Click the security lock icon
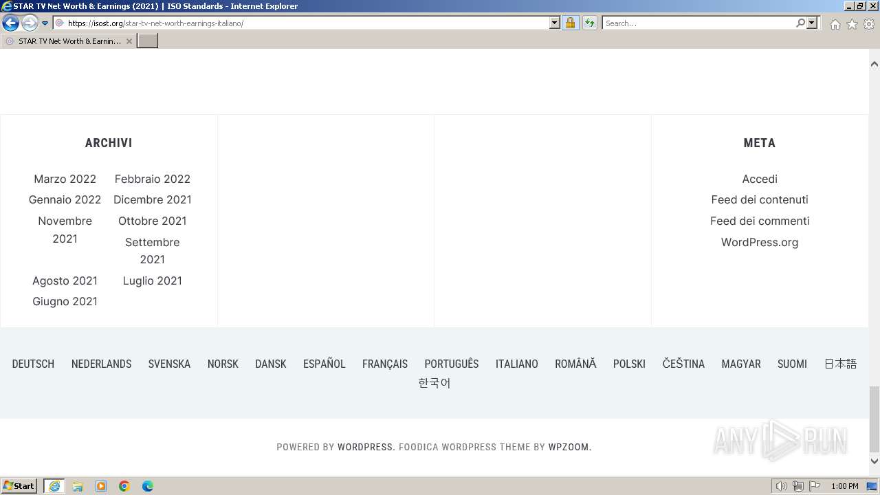The width and height of the screenshot is (880, 495). (x=570, y=23)
